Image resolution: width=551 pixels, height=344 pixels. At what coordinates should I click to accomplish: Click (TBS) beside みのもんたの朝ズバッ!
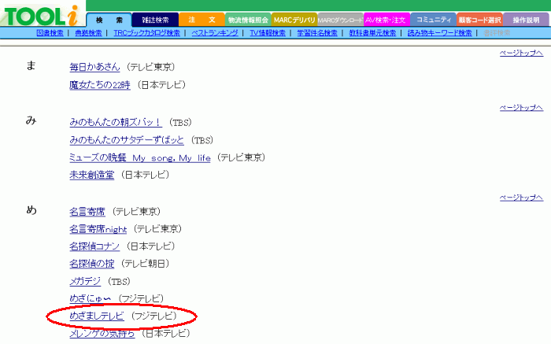(x=180, y=122)
